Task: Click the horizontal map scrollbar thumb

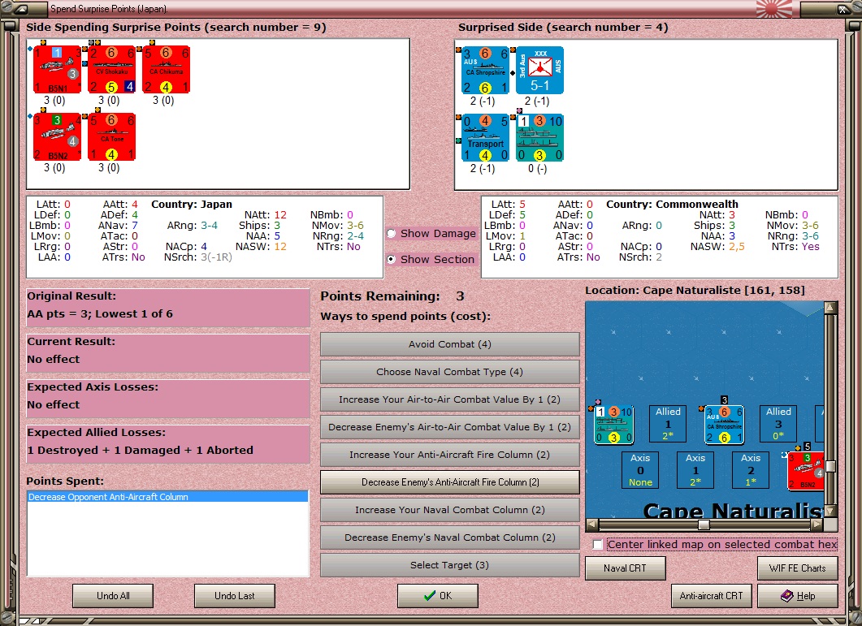Action: [x=704, y=525]
